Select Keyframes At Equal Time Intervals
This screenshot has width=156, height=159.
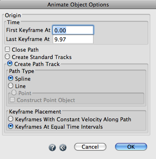click(x=11, y=126)
